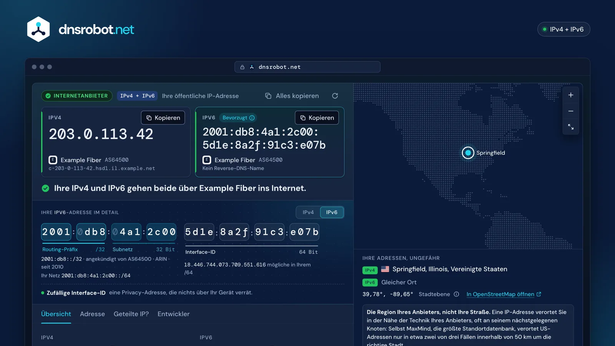This screenshot has width=615, height=346.
Task: Switch to the Geteilte IP? tab
Action: [131, 314]
